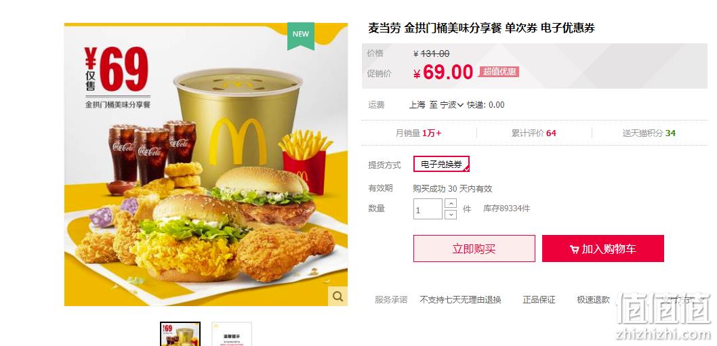Click the green NEW ribbon badge
The width and height of the screenshot is (717, 346).
[301, 36]
